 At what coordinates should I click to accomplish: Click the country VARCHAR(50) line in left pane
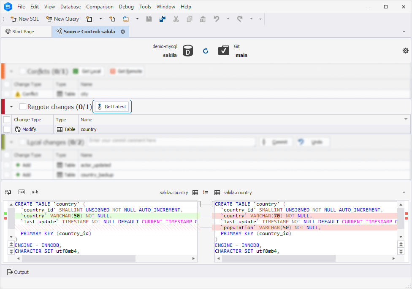point(106,216)
